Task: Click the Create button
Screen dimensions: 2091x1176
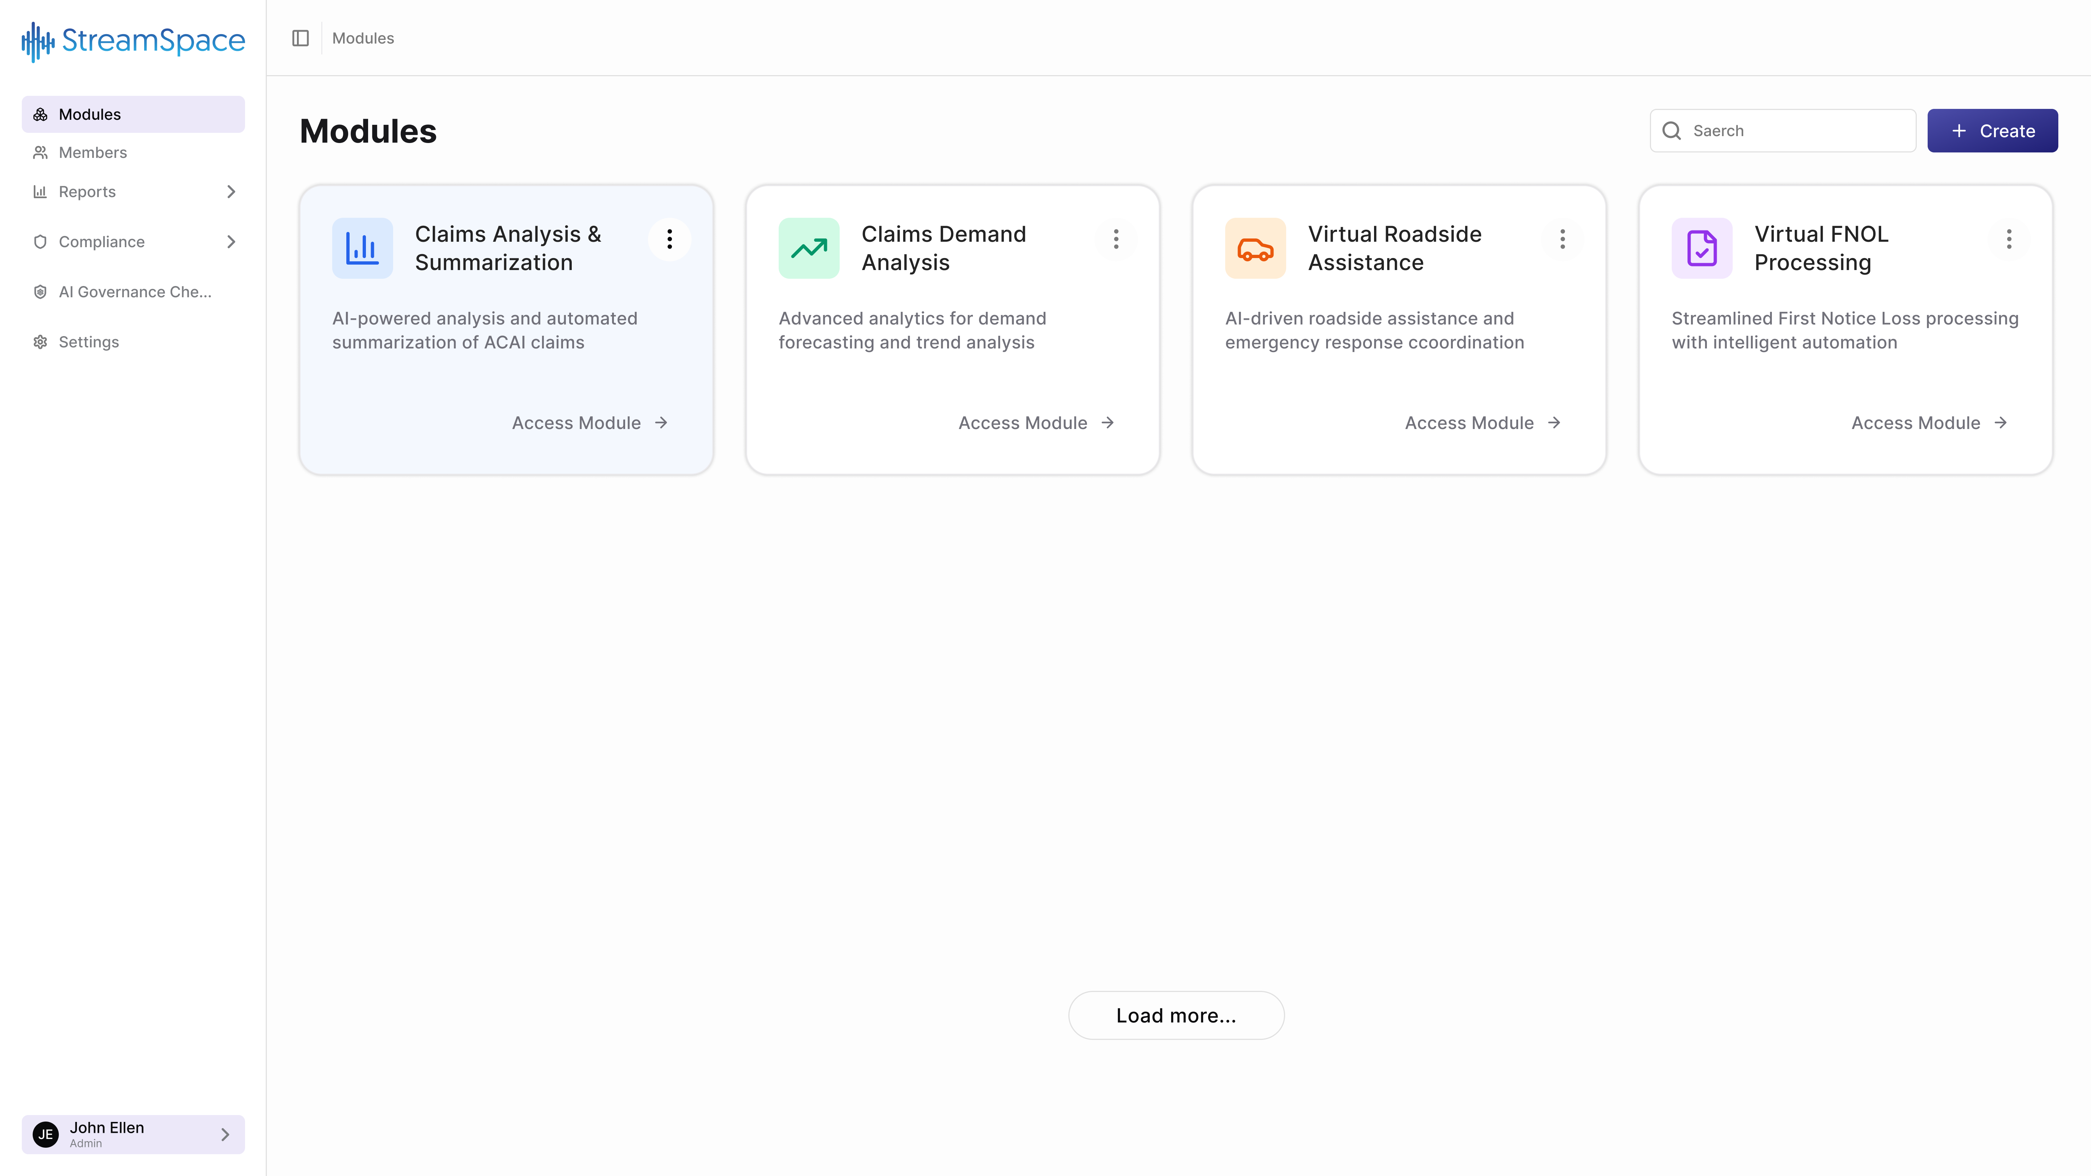Action: 1992,131
